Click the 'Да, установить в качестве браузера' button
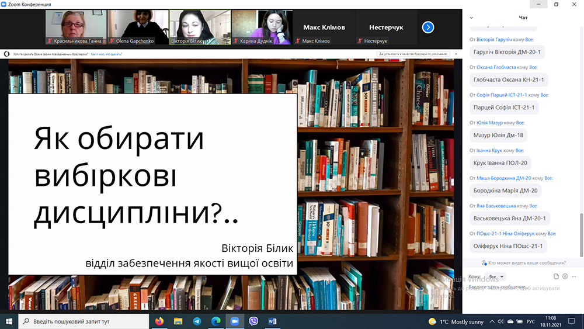The image size is (584, 329). tap(414, 54)
